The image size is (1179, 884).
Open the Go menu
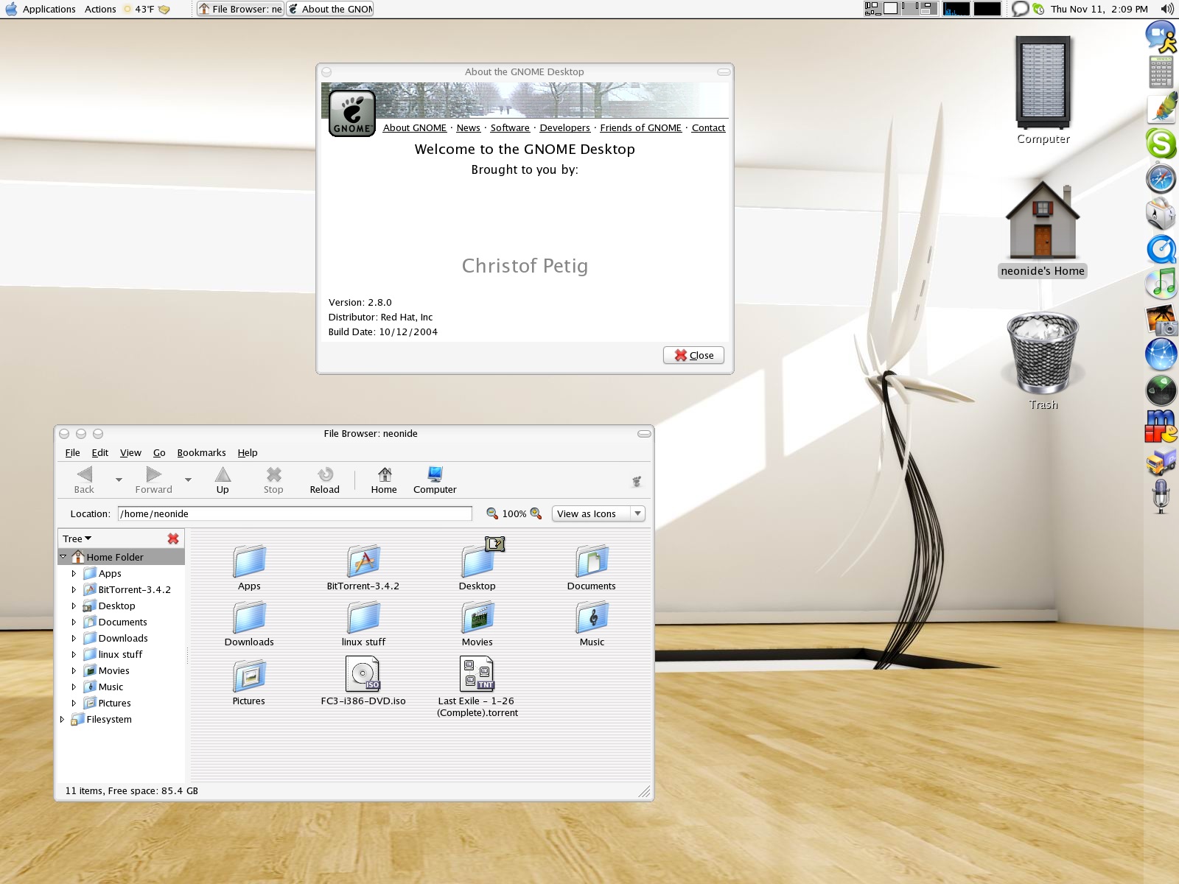[x=159, y=452]
